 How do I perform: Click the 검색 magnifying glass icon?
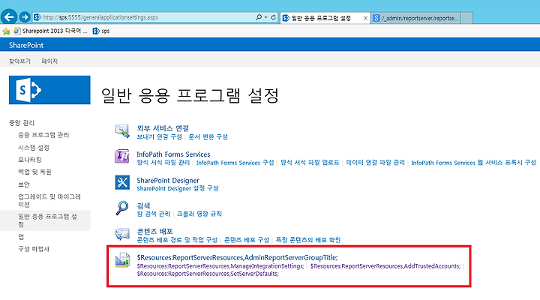pyautogui.click(x=122, y=208)
